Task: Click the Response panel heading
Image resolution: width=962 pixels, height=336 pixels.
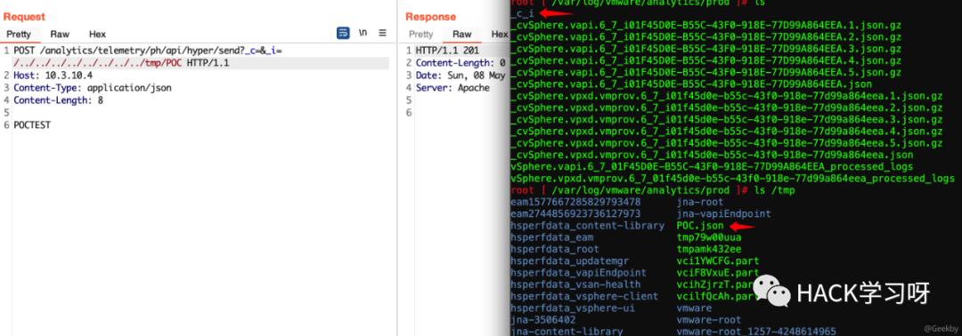Action: click(431, 17)
